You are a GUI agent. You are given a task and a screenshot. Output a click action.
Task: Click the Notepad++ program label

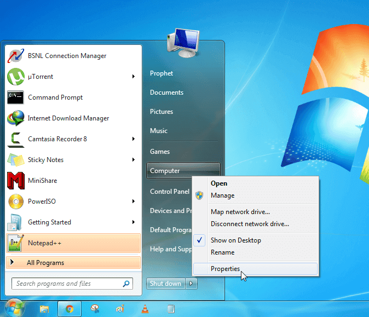[x=44, y=243]
